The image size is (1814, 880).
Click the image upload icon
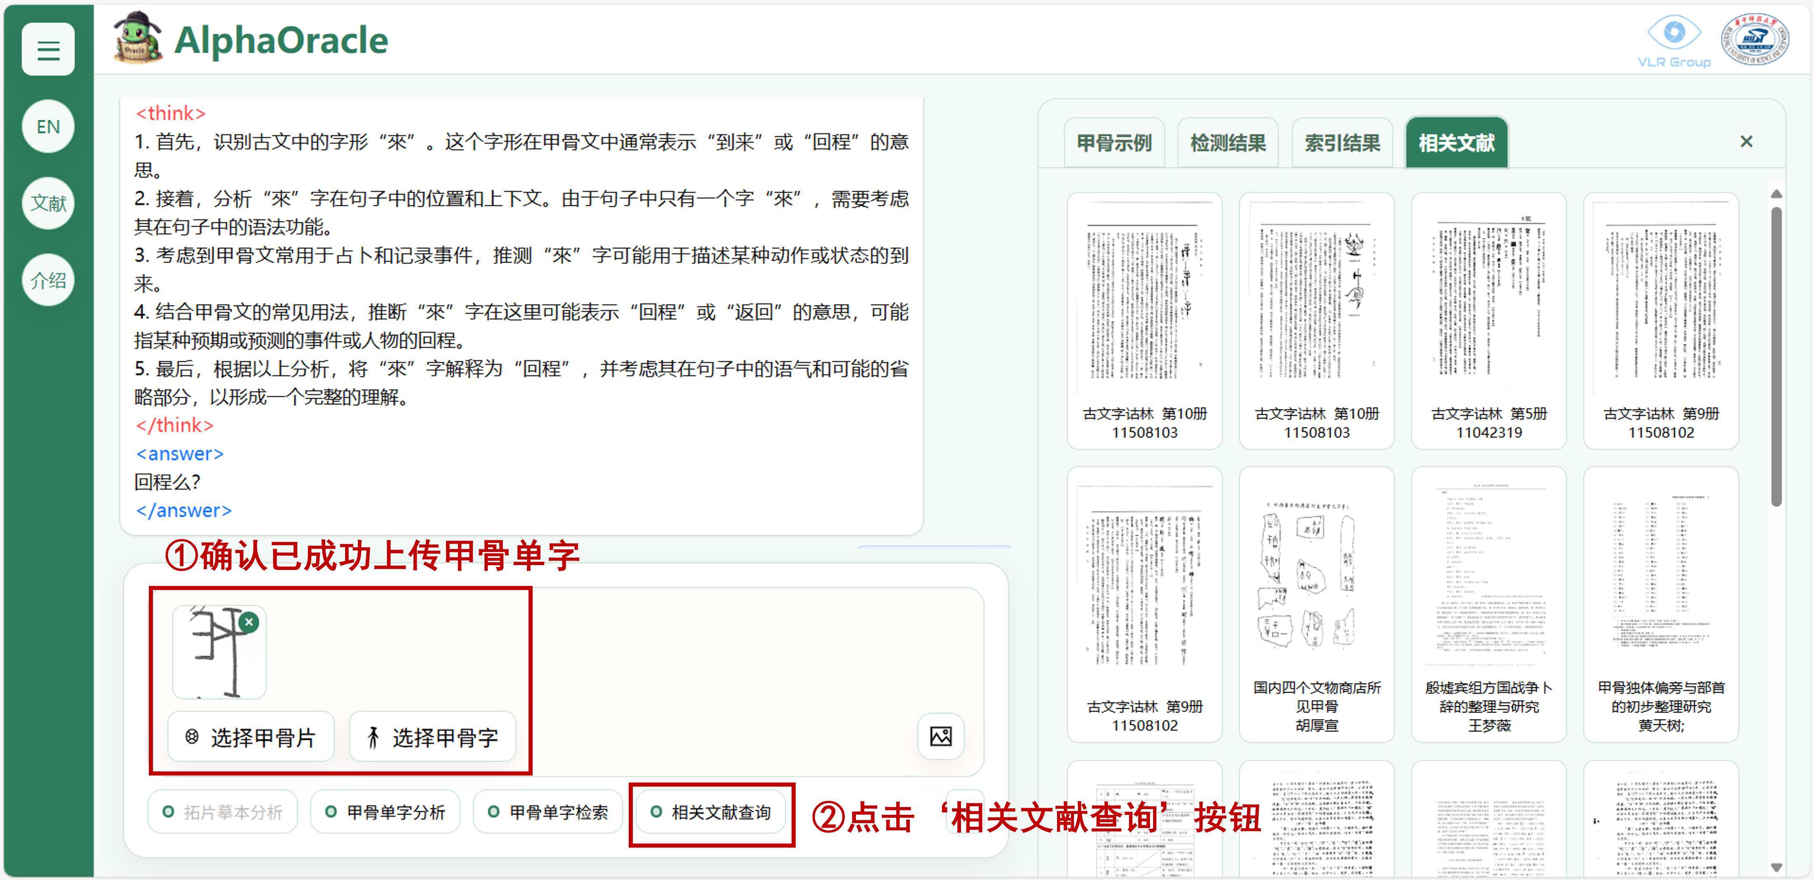[x=940, y=737]
